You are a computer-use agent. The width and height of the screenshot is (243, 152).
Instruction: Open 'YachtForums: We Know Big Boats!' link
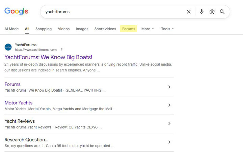click(48, 57)
